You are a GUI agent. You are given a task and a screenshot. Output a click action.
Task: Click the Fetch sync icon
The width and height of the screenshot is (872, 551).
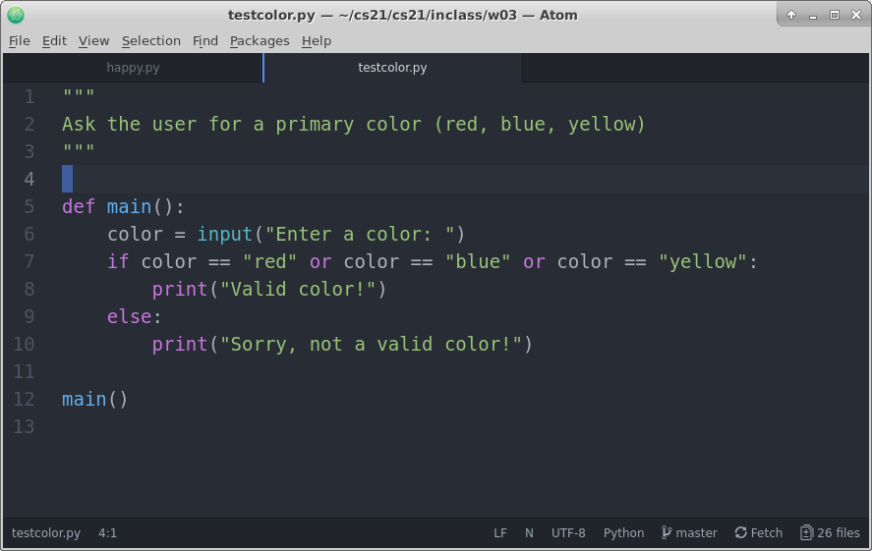[740, 532]
